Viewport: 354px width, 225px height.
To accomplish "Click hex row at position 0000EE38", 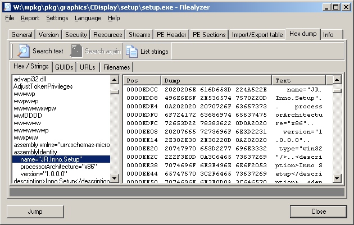I will pyautogui.click(x=228, y=166).
